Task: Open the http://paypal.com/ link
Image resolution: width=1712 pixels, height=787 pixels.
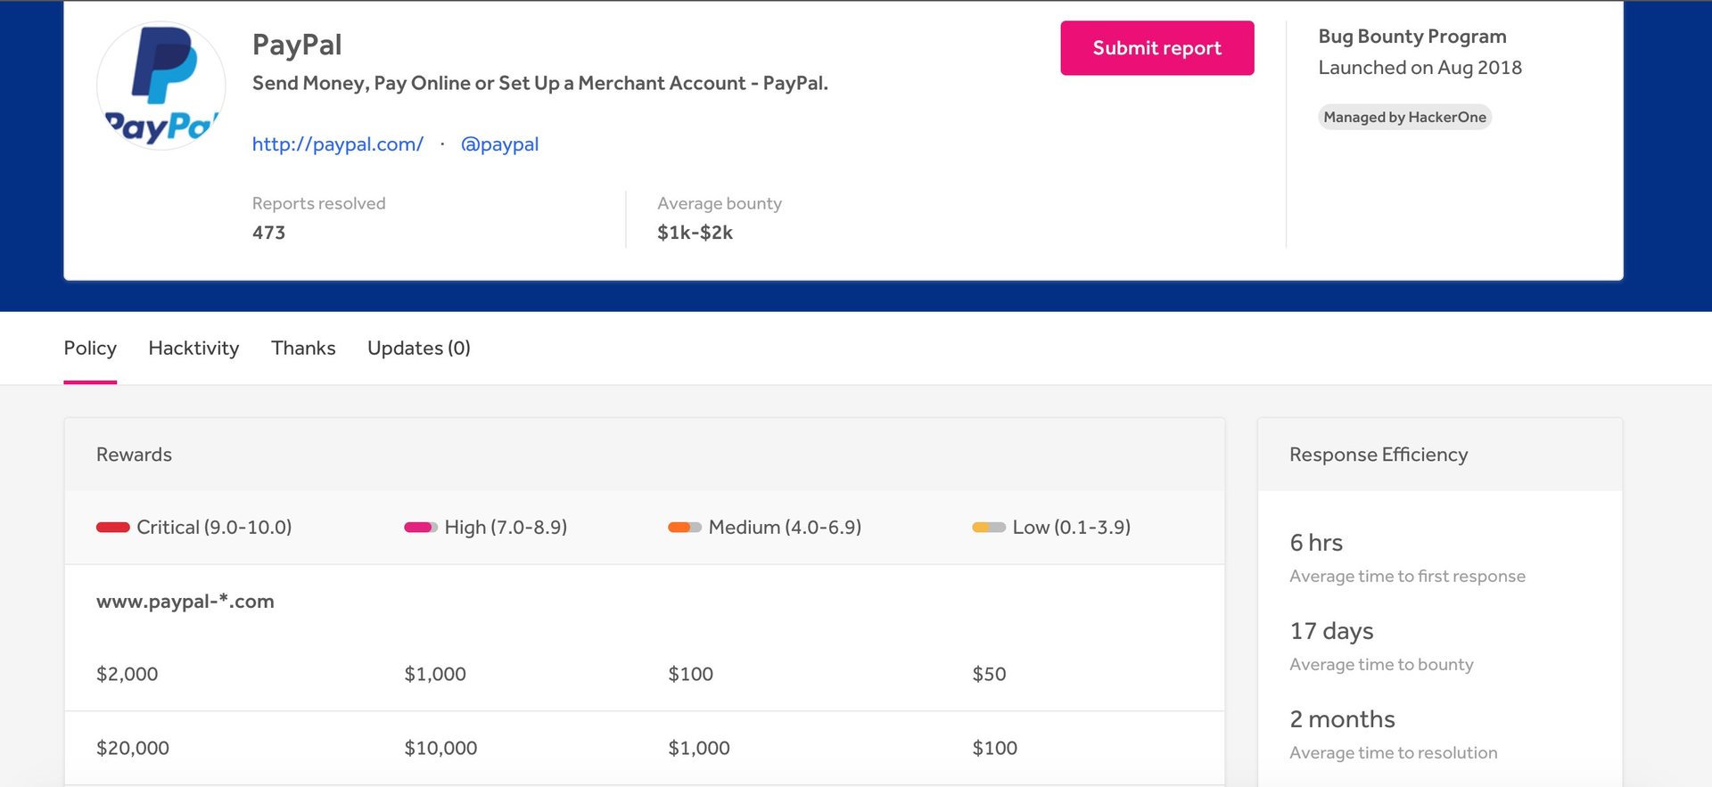Action: 338,144
